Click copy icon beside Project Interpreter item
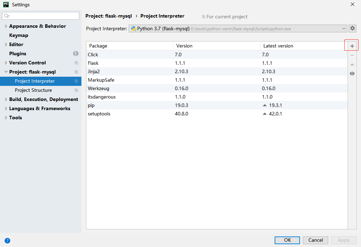This screenshot has width=361, height=247. [x=76, y=81]
